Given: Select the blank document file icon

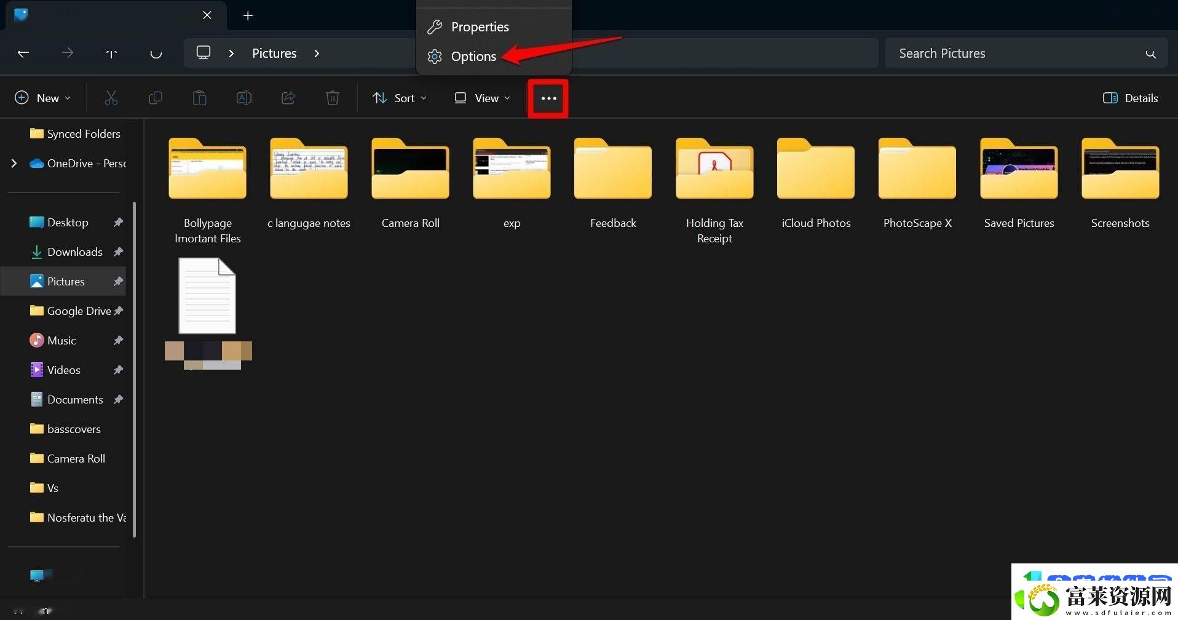Looking at the screenshot, I should pyautogui.click(x=207, y=296).
